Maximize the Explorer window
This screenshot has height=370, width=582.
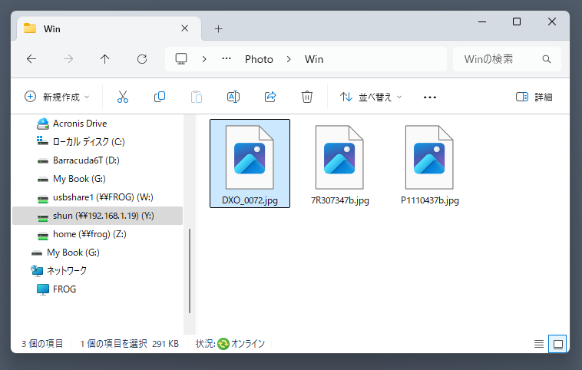pos(517,22)
